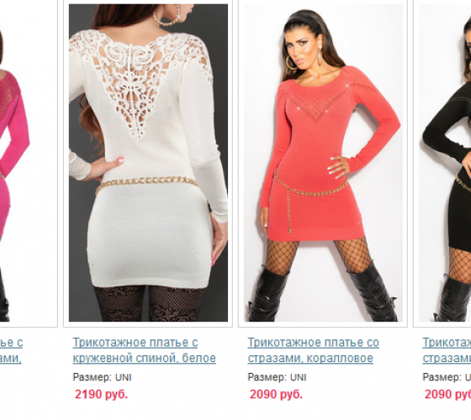Click the gold chain belt on white dress

tap(146, 183)
